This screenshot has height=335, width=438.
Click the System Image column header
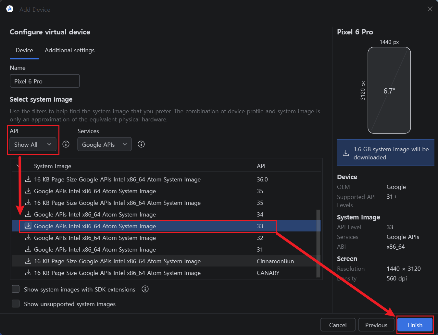point(53,166)
